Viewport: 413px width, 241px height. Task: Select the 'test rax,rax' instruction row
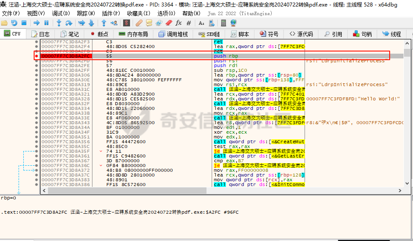(x=232, y=146)
